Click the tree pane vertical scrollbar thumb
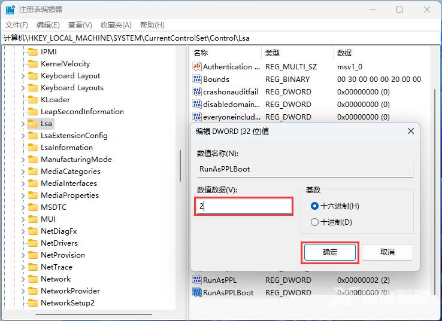This screenshot has height=321, width=442. pos(180,166)
